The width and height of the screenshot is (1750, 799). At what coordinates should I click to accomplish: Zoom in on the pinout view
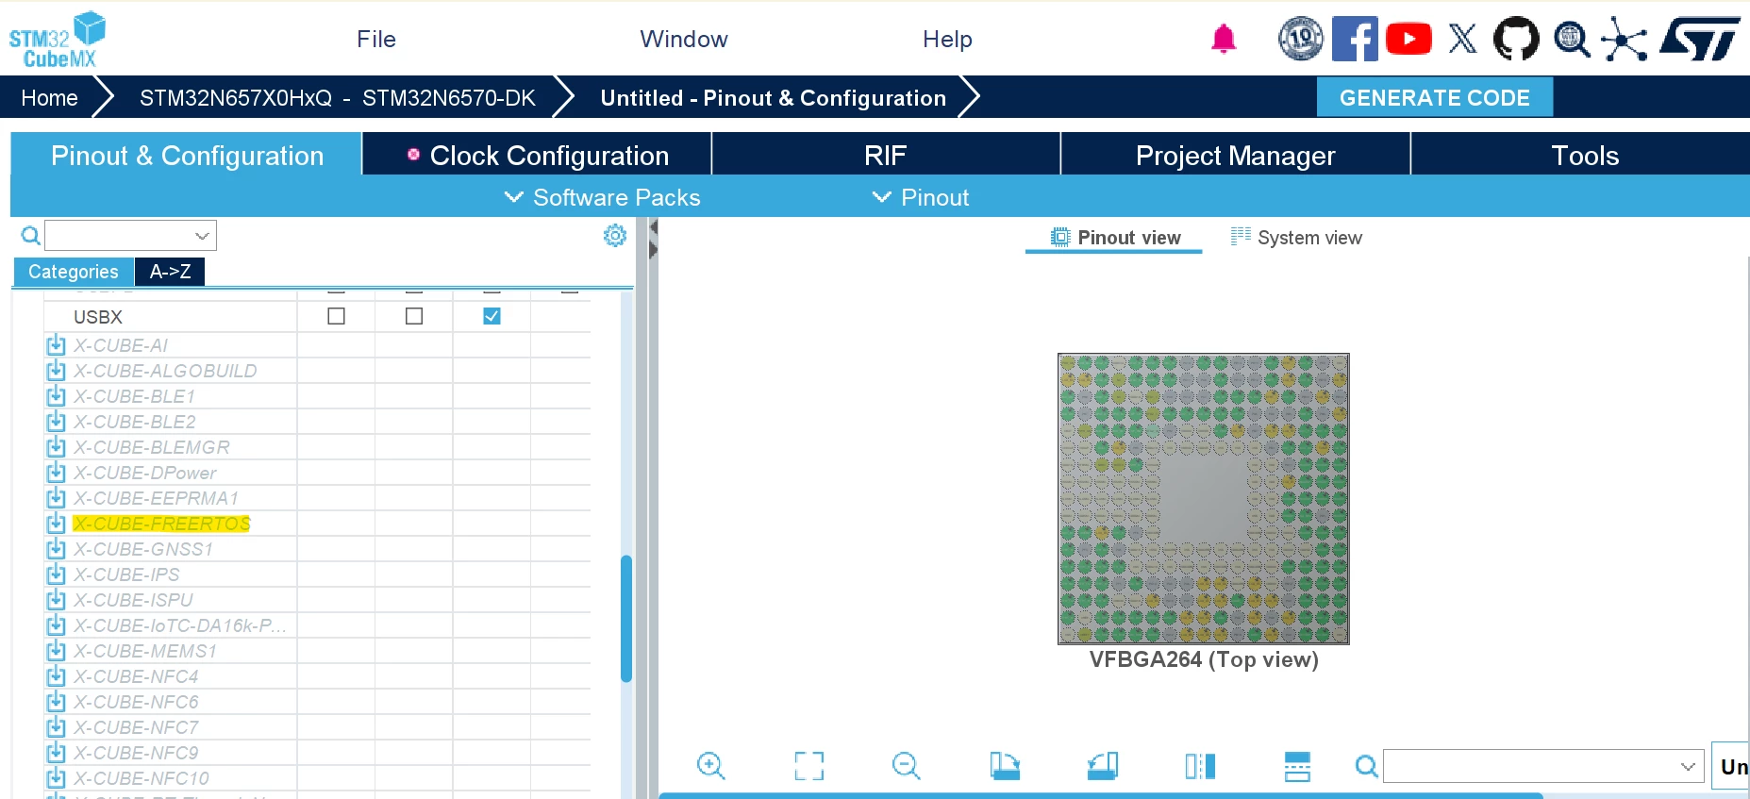coord(710,766)
